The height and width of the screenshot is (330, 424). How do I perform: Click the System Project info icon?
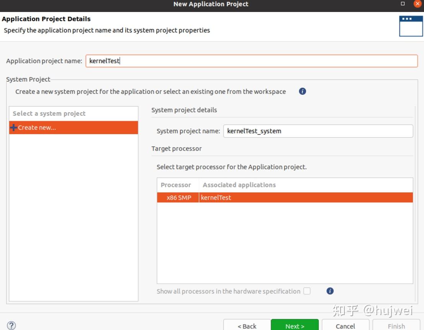point(302,92)
